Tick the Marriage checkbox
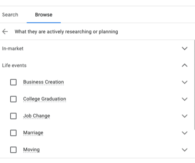 [x=13, y=133]
